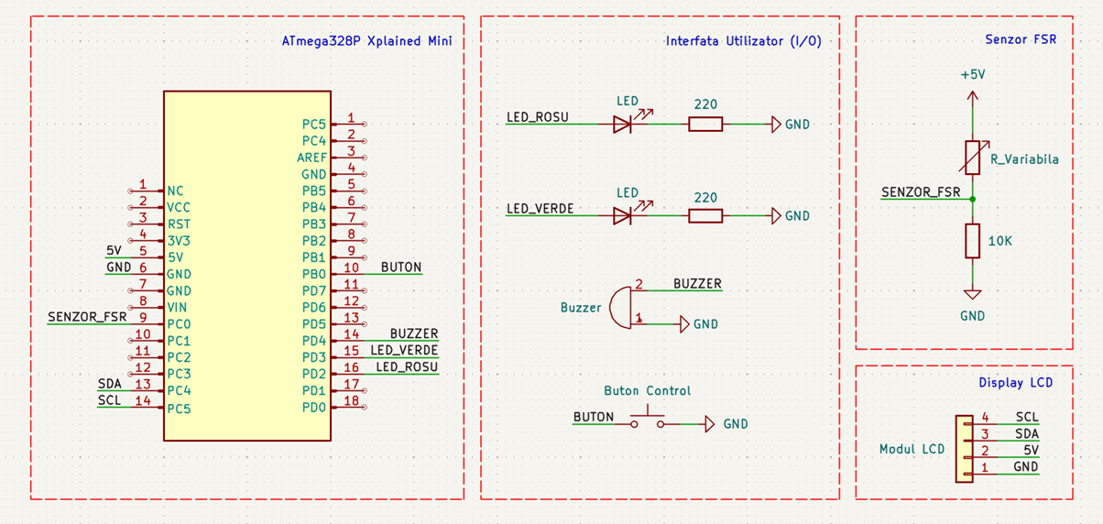Screen dimensions: 1103x524
Task: Click the GND symbol below the 10K resistor
Action: coord(973,294)
